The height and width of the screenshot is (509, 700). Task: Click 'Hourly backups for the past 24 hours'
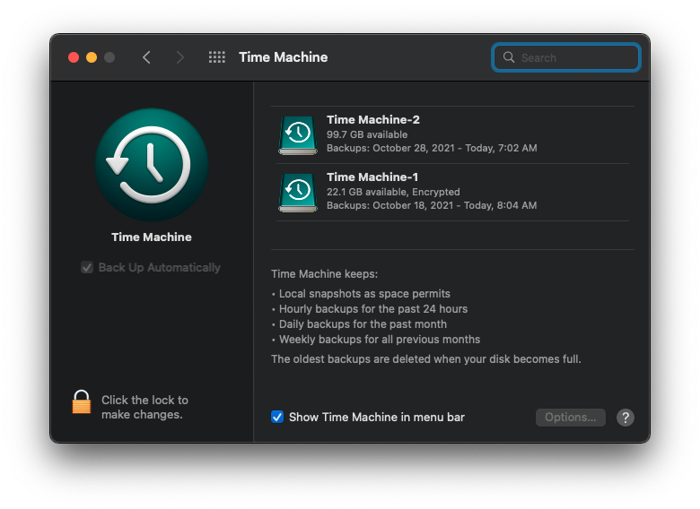pyautogui.click(x=373, y=309)
